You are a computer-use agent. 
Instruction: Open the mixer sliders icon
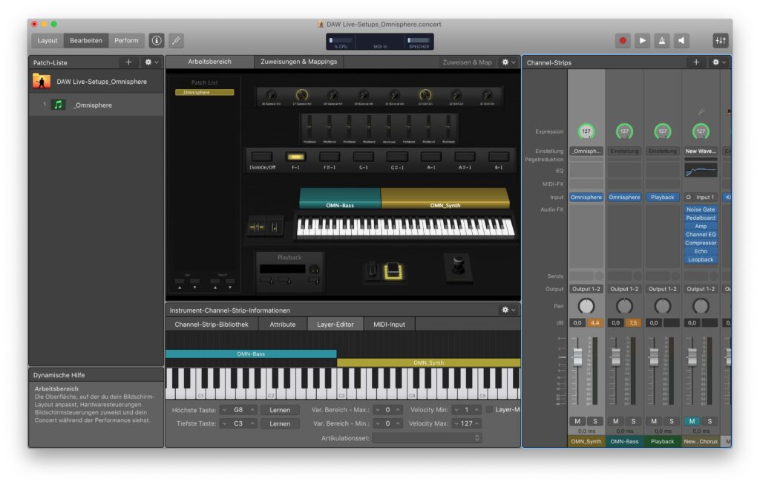pos(720,41)
